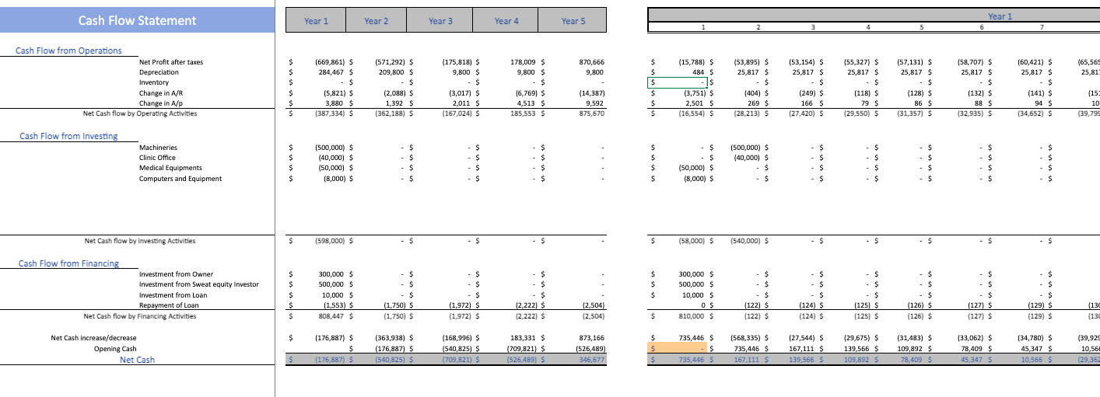Select Year 2 depreciation value 209,800
Screen dimensions: 1100x397
coord(393,72)
